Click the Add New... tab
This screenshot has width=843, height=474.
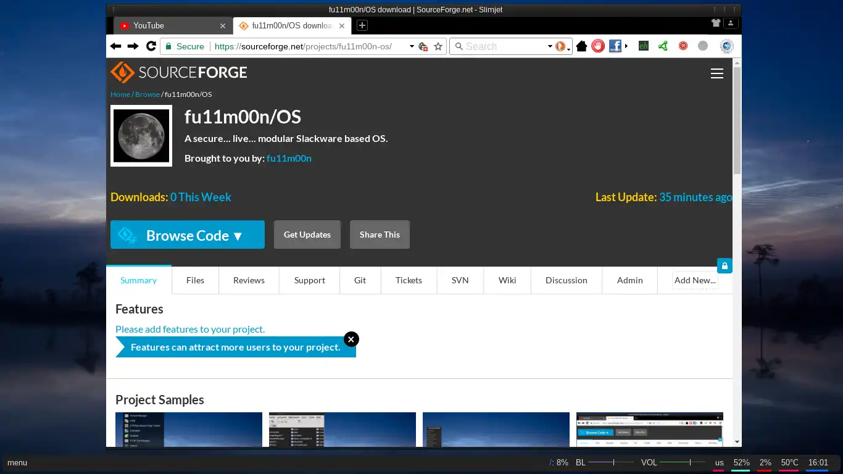(695, 280)
